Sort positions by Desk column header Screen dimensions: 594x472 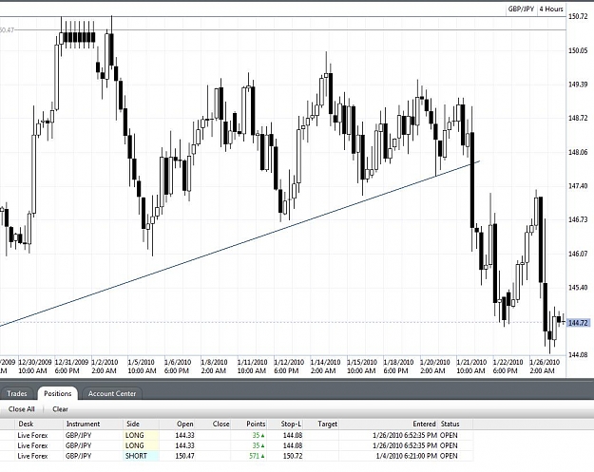click(26, 424)
